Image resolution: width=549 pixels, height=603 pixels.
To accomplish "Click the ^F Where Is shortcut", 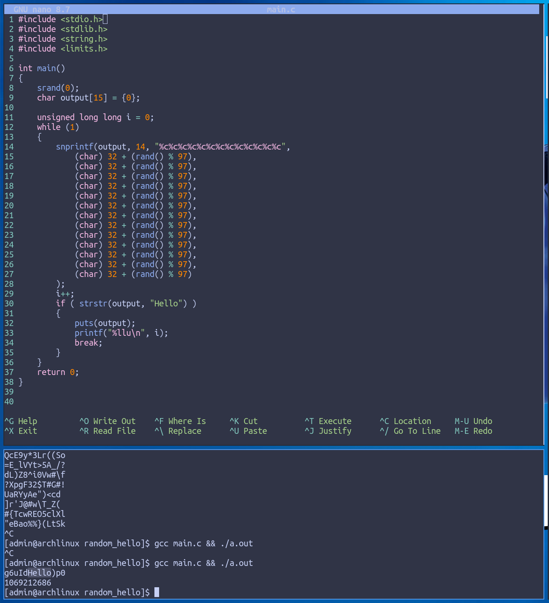I will (x=180, y=421).
